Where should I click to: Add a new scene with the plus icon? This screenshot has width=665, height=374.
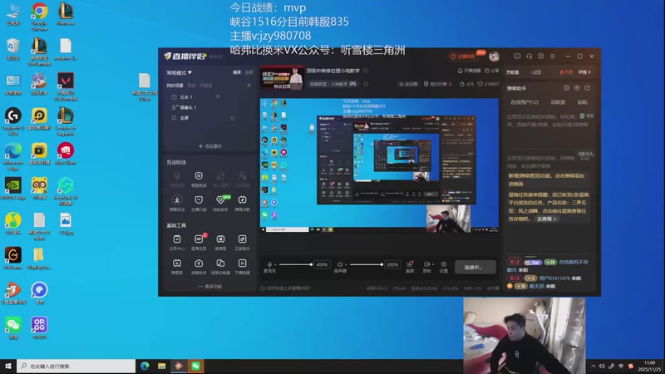pyautogui.click(x=249, y=86)
